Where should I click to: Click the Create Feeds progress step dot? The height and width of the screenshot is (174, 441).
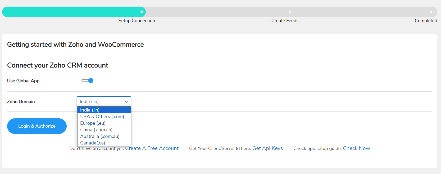290,12
